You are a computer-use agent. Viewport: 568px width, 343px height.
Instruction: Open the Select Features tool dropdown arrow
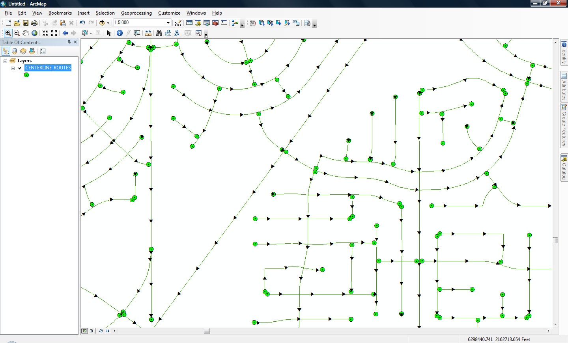coord(91,33)
